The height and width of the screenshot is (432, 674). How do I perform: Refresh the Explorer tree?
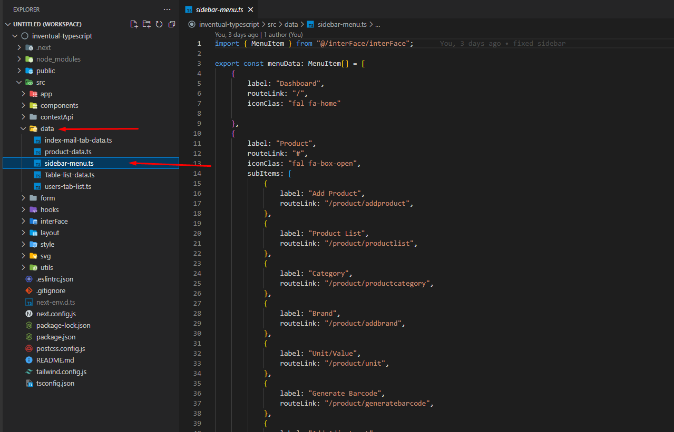[x=159, y=24]
